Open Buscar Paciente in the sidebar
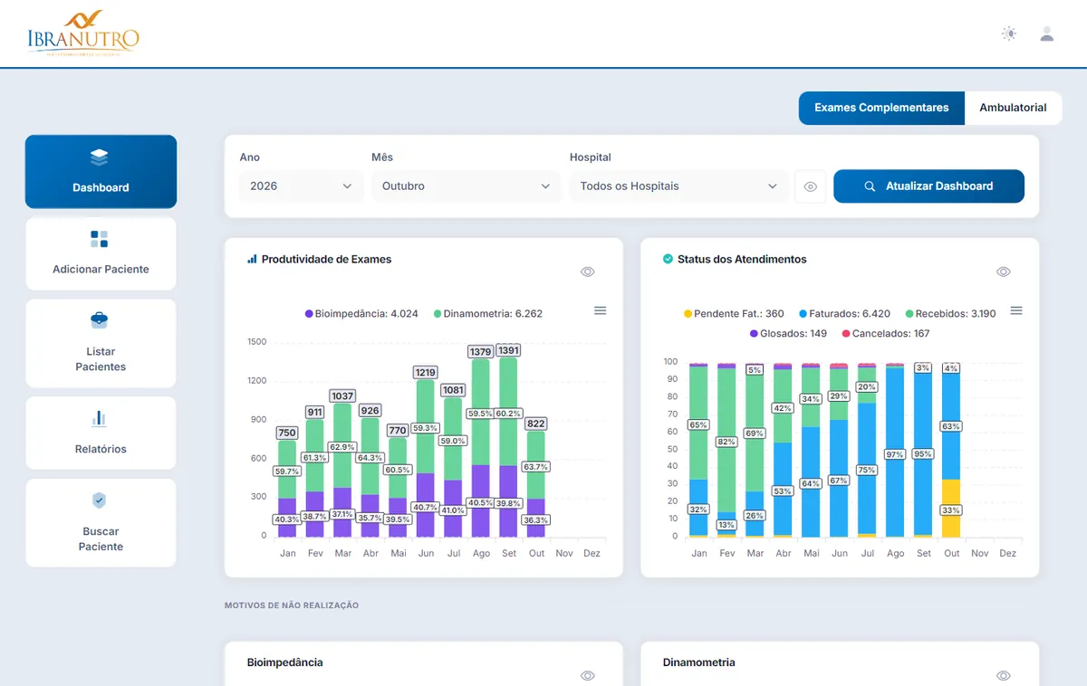 (101, 522)
